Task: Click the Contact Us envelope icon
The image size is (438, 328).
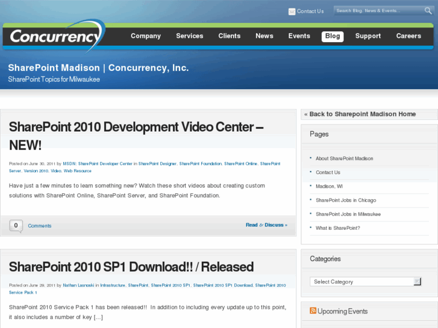Action: point(292,11)
